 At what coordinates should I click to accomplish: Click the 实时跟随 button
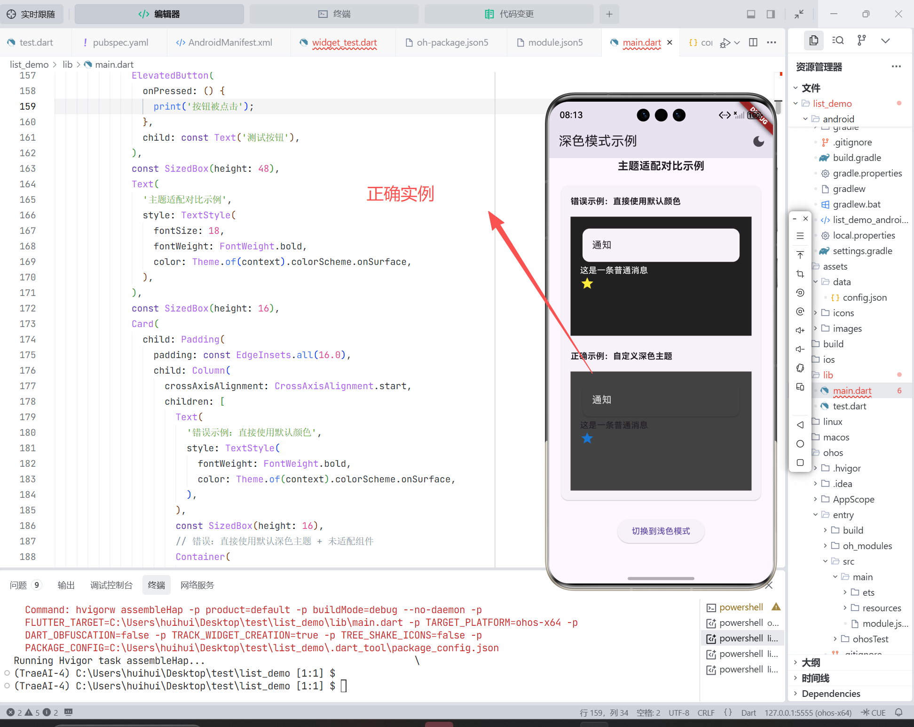pyautogui.click(x=32, y=14)
